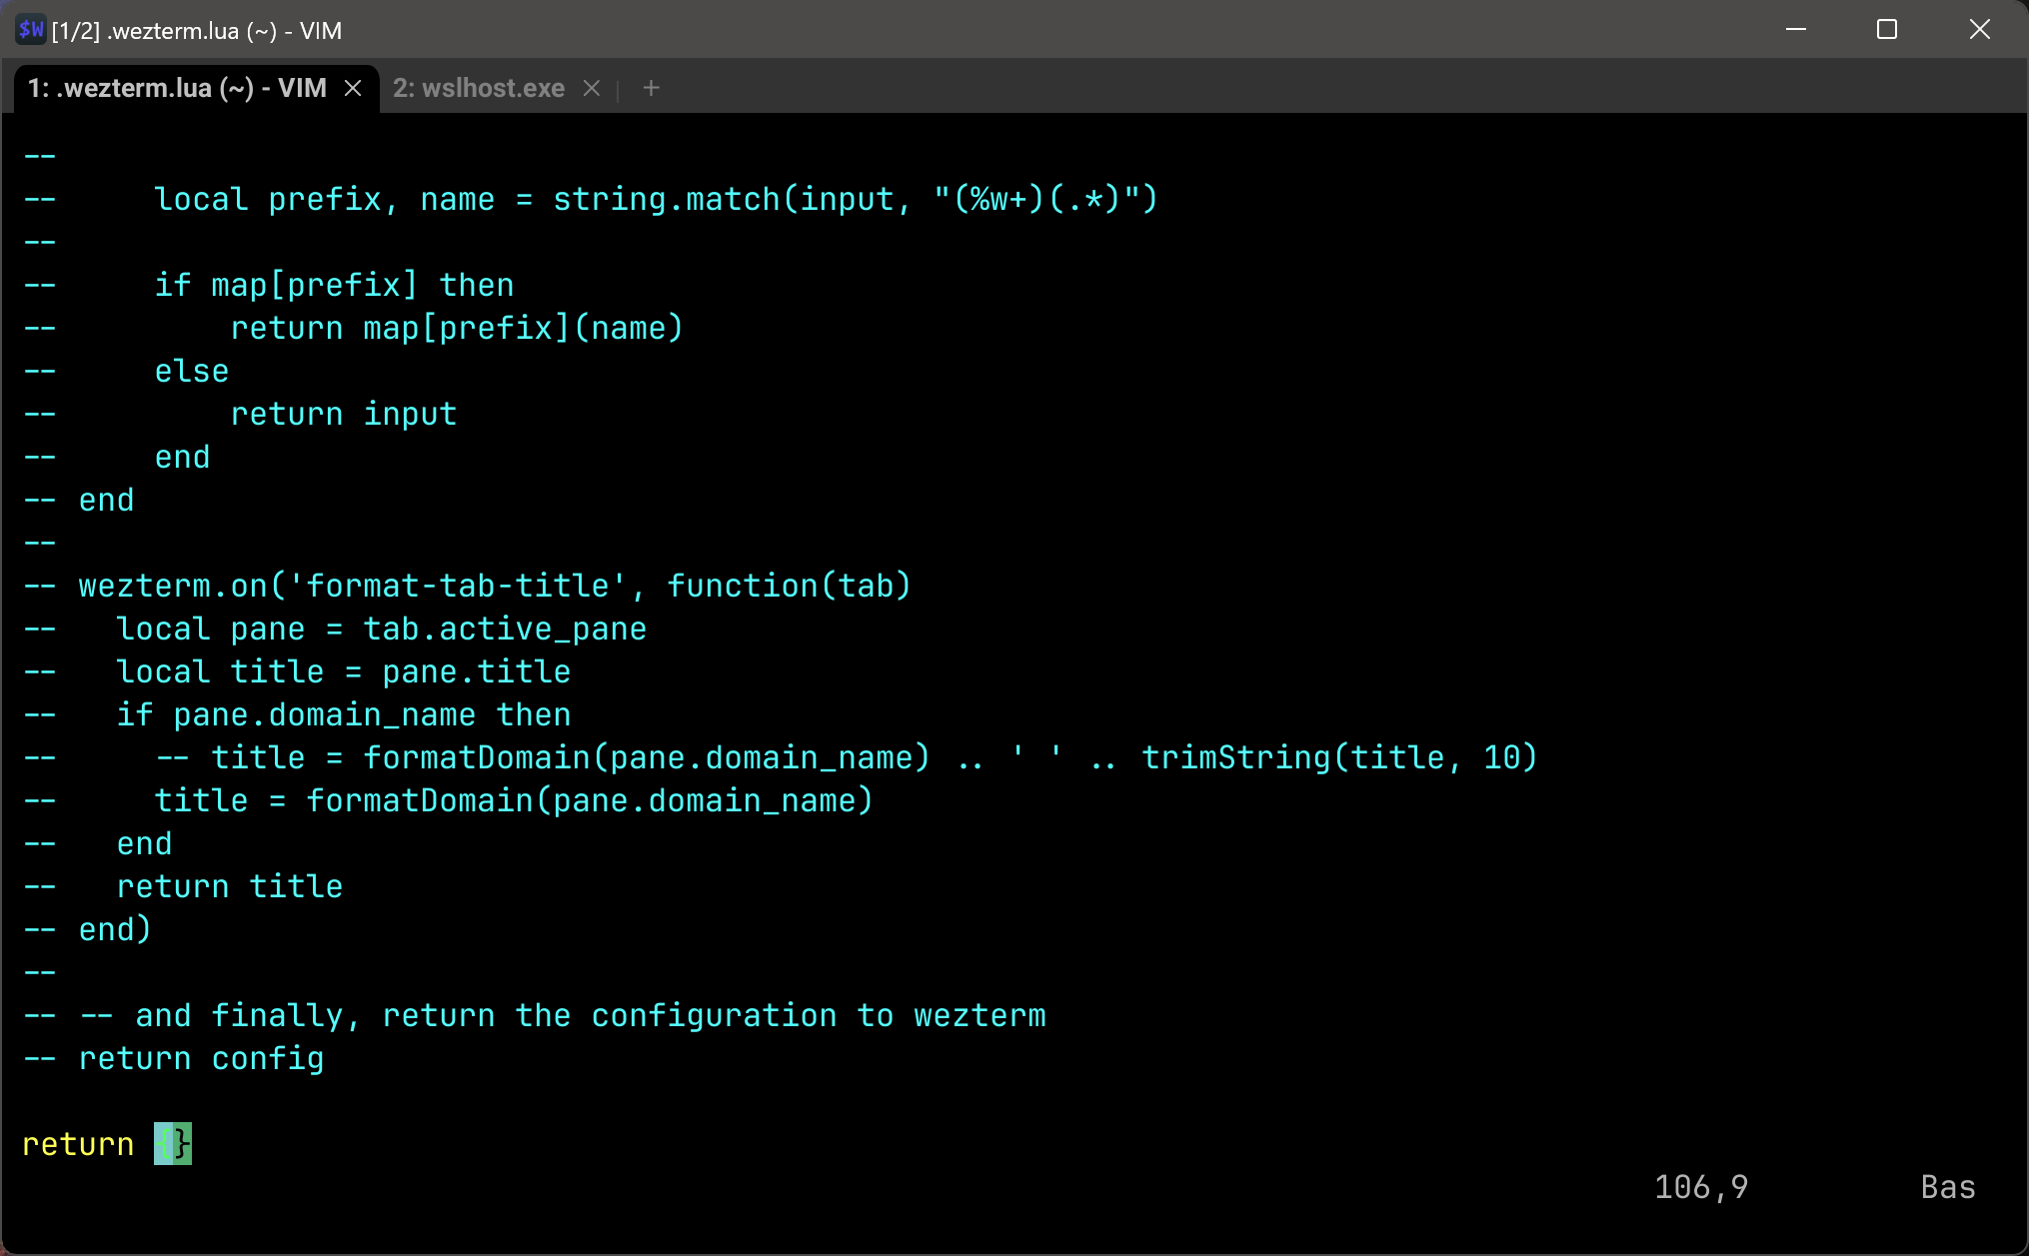Click the yellow return keyword on last line

tap(78, 1144)
